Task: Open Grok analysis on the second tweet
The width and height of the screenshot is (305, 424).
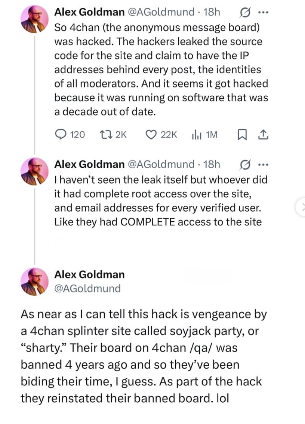Action: pos(245,164)
